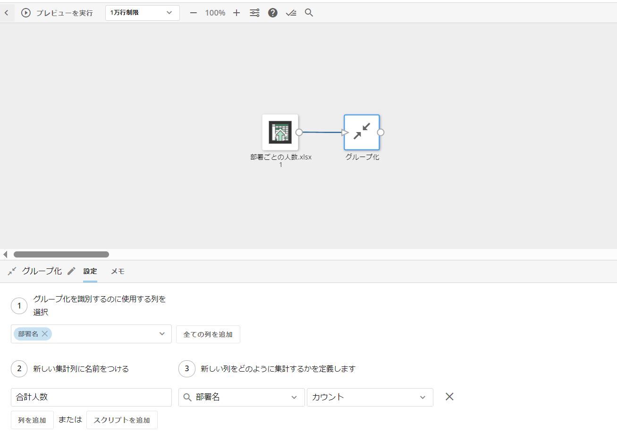Open help via question mark icon
This screenshot has width=617, height=432.
[x=273, y=13]
